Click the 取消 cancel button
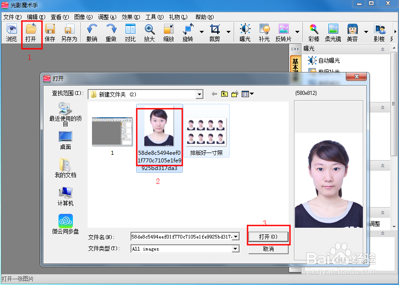The height and width of the screenshot is (285, 399). click(269, 249)
